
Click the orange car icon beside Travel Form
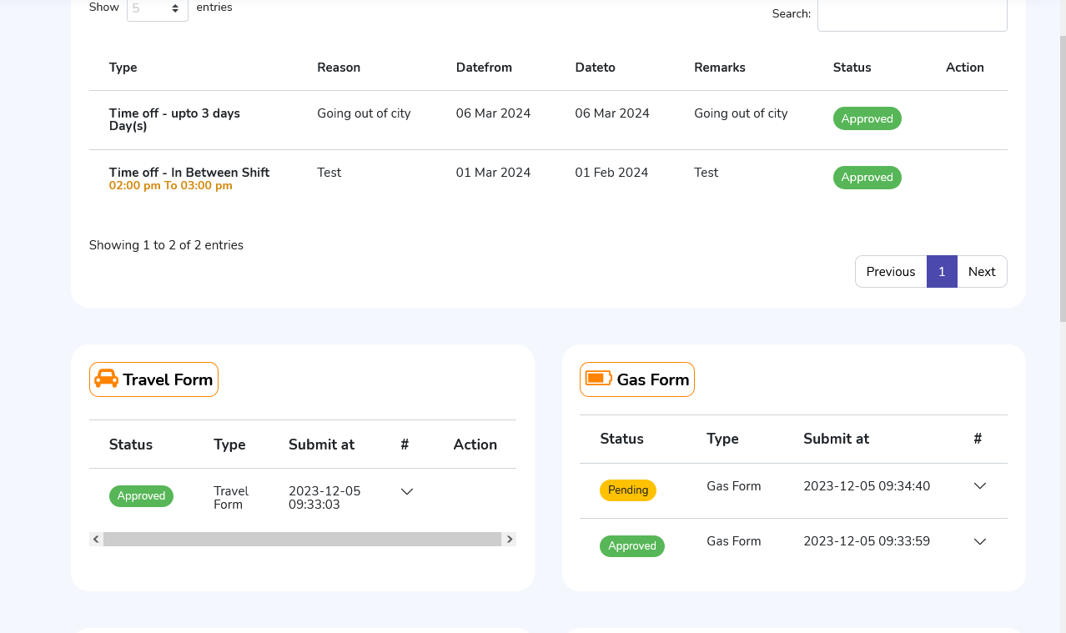pyautogui.click(x=106, y=379)
